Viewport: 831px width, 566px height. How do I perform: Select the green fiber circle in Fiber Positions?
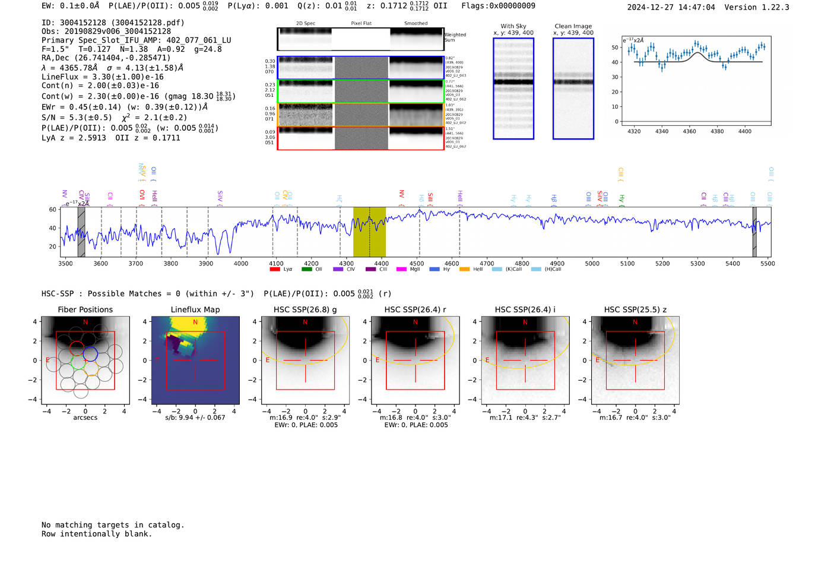pos(79,363)
